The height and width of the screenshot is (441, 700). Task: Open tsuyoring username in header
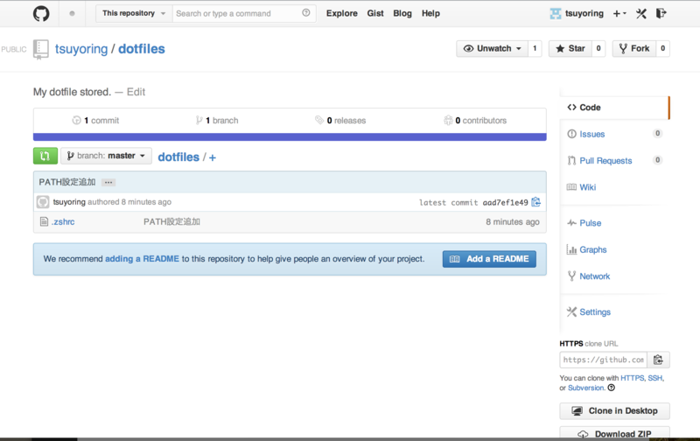click(584, 13)
